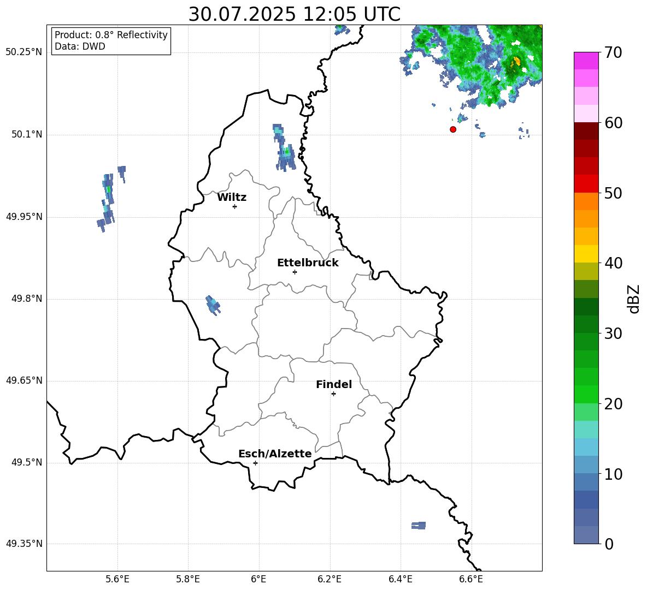Click the yellow high-reflectivity core in northeast storm
The image size is (647, 590).
point(516,62)
